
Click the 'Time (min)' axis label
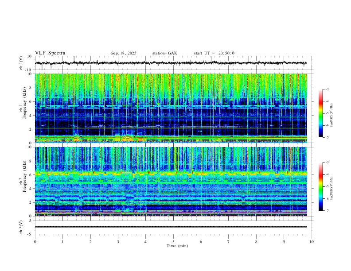pos(177,246)
